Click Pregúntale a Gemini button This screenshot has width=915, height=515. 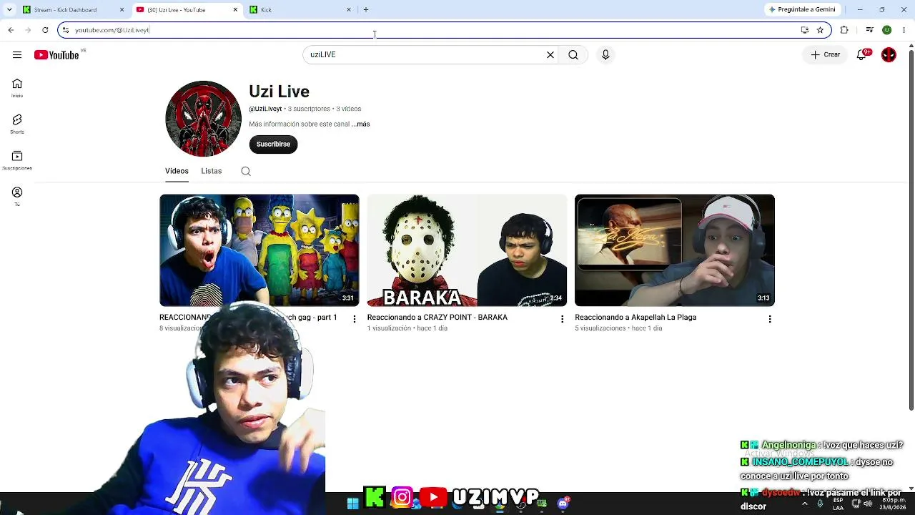point(801,10)
